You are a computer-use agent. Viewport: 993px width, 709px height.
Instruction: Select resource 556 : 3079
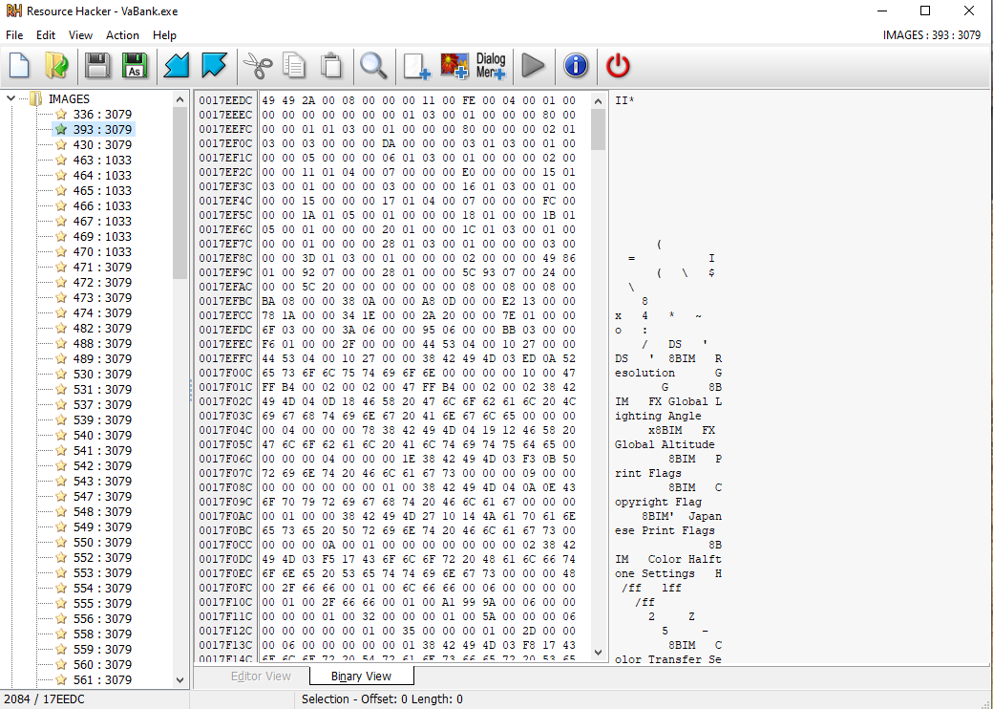coord(102,618)
